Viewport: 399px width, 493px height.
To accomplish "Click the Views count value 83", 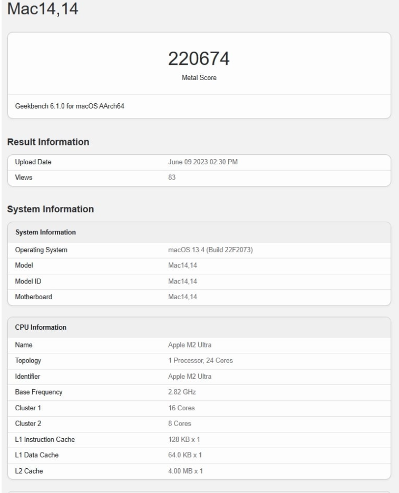I will click(x=171, y=178).
